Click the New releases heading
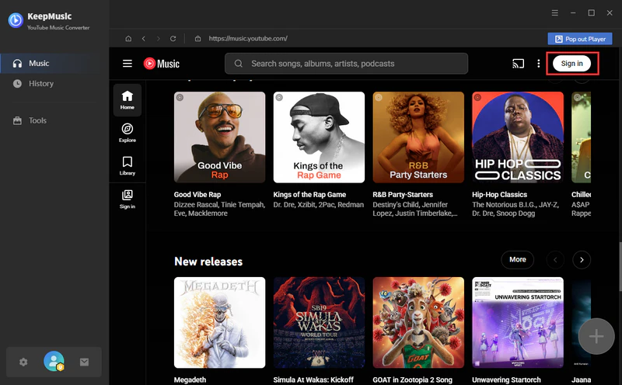The width and height of the screenshot is (622, 385). coord(208,262)
